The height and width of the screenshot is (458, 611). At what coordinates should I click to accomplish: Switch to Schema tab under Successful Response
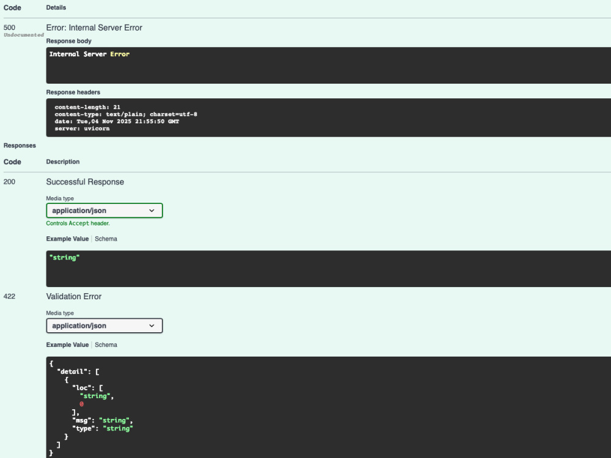(x=106, y=239)
